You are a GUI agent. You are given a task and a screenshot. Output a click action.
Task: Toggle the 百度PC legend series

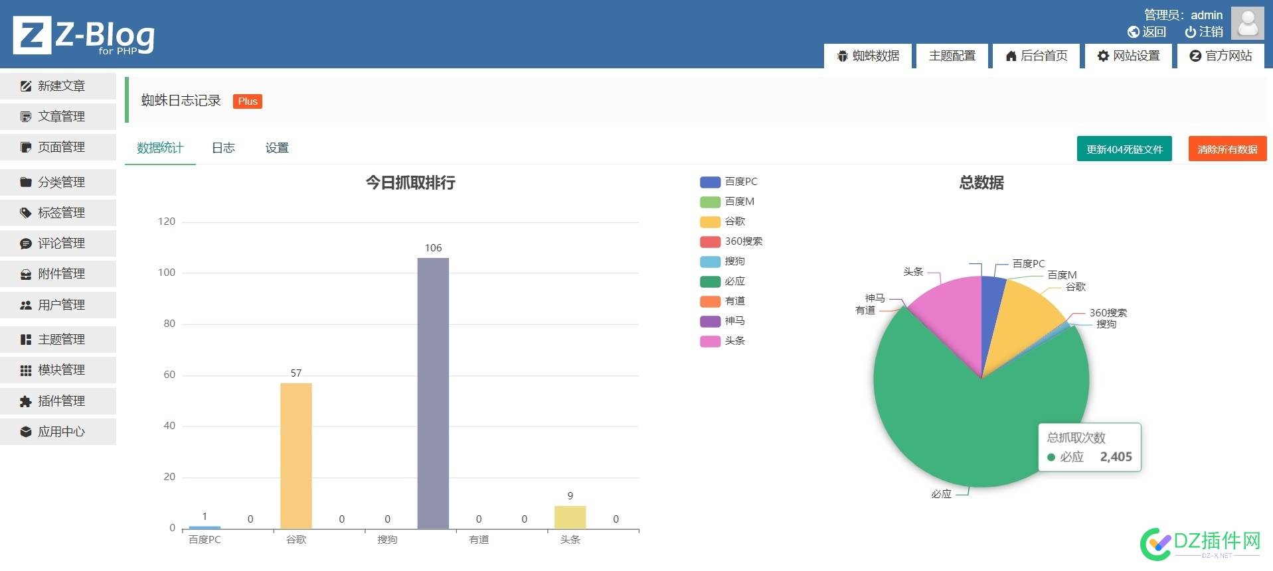pos(728,182)
